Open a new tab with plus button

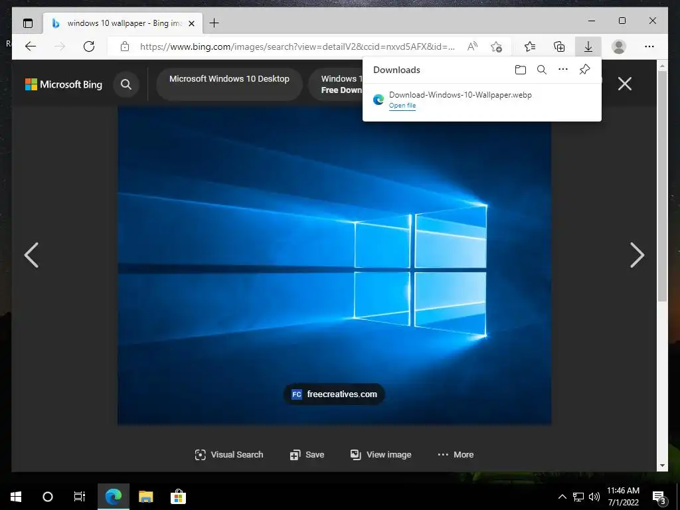pos(214,23)
